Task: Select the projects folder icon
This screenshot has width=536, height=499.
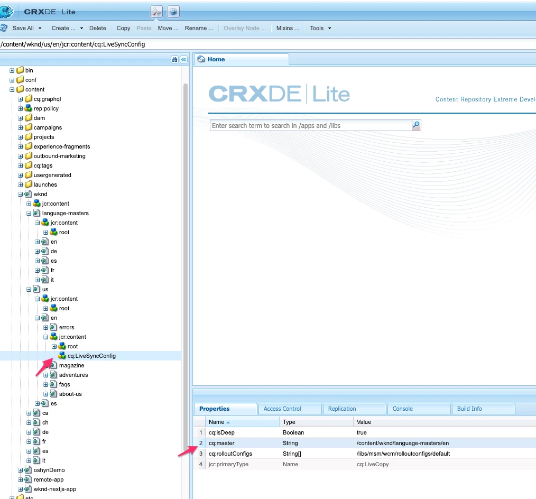Action: click(29, 137)
